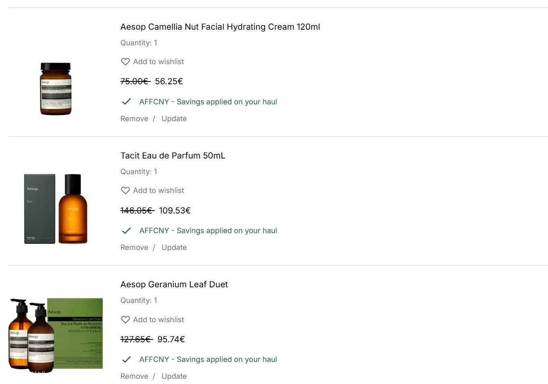Viewport: 548px width, 384px height.
Task: Click AFFCNY checkmark under Camellia Nut Cream
Action: [x=126, y=102]
